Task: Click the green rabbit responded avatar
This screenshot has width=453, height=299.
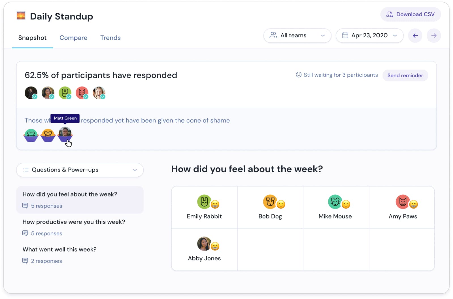Action: 65,93
